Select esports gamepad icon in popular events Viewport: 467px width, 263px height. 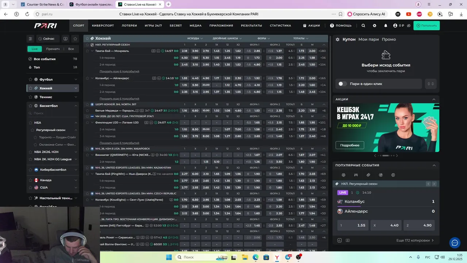pos(356,175)
